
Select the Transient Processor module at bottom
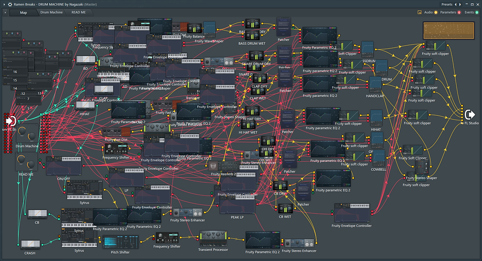213,238
